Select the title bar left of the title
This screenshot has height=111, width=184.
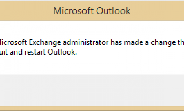[26, 11]
